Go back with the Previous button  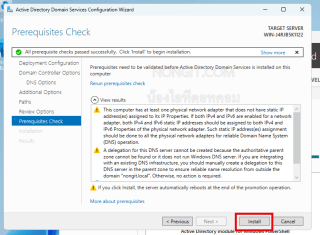pos(177,221)
